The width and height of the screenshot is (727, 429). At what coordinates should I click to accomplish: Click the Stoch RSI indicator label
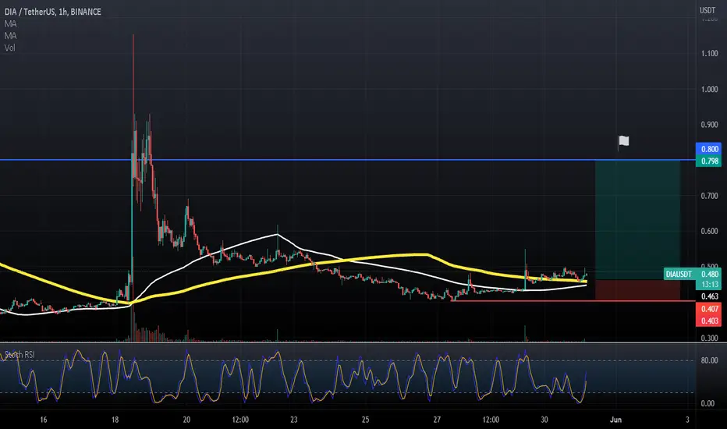tap(20, 355)
